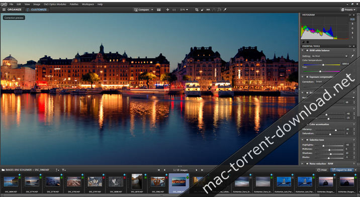Open the filmstrip sort options icon
The height and width of the screenshot is (197, 360).
click(x=57, y=170)
